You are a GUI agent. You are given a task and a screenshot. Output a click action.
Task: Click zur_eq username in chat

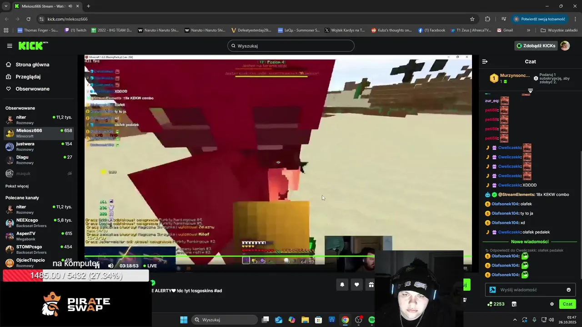(x=492, y=101)
